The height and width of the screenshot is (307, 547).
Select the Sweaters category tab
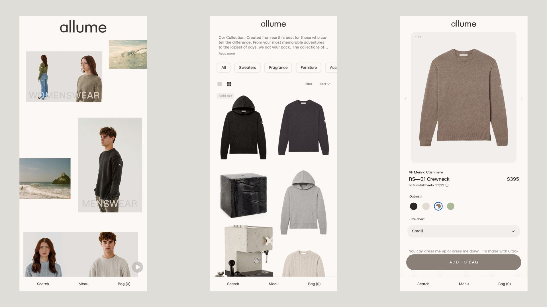coord(247,68)
